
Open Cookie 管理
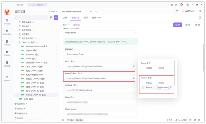coord(181,120)
